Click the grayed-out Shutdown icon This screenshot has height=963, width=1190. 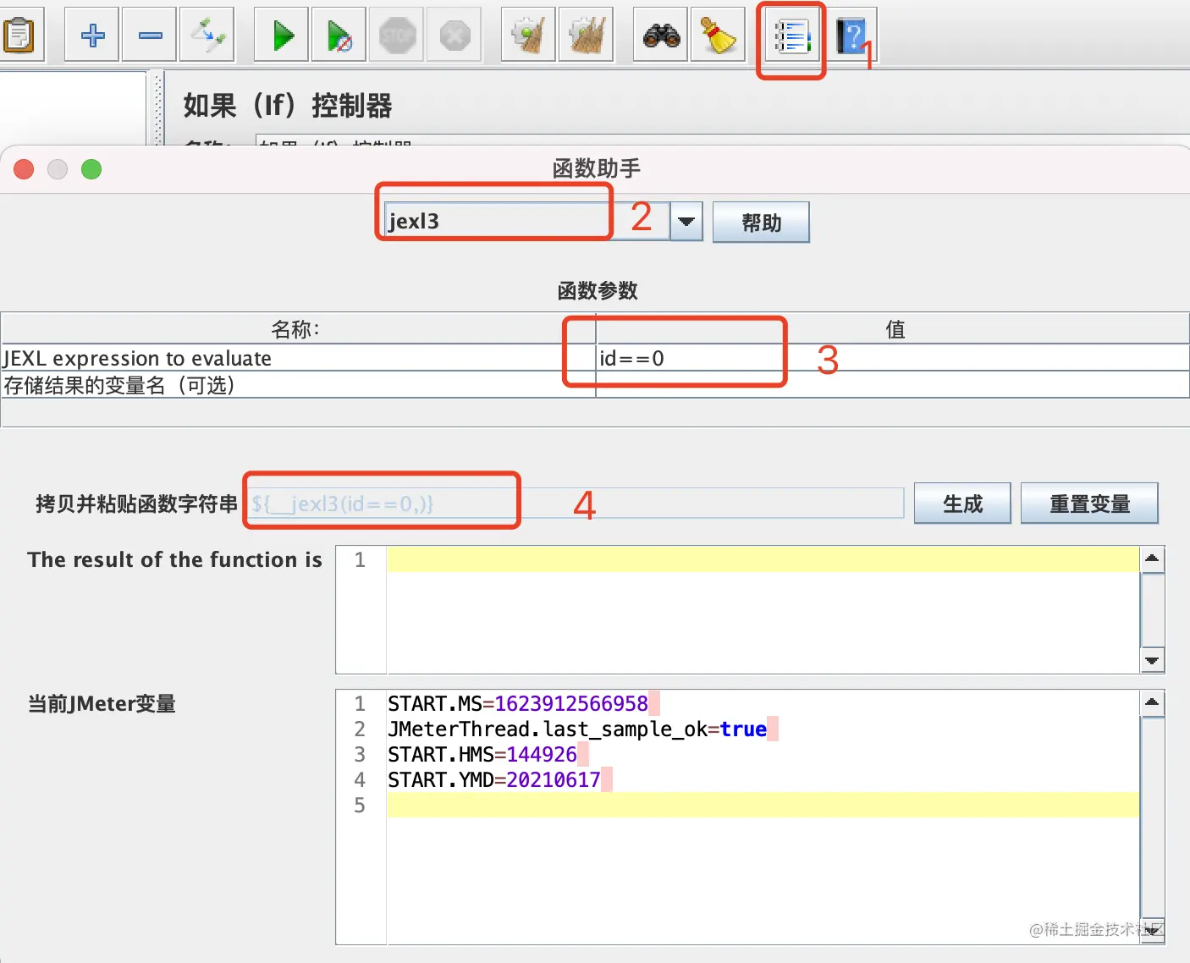(x=455, y=35)
